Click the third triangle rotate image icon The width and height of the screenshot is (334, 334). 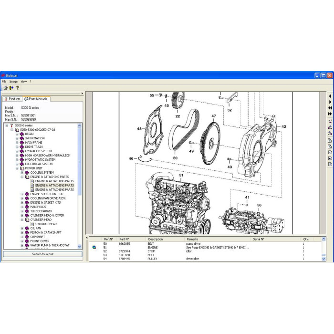[330, 133]
